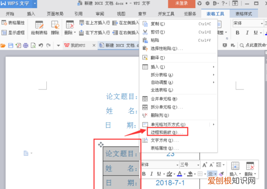Choose 合并单元格(M) from context menu
The width and height of the screenshot is (267, 189).
(x=178, y=99)
